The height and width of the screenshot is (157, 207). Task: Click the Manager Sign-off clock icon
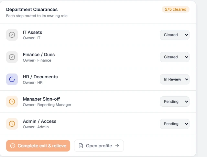click(x=12, y=102)
